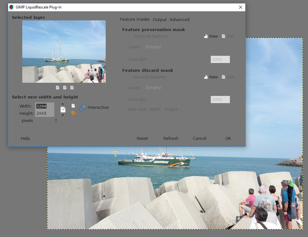This screenshot has height=237, width=308.
Task: Click the leftmost icon below the layer preview
Action: point(57,87)
